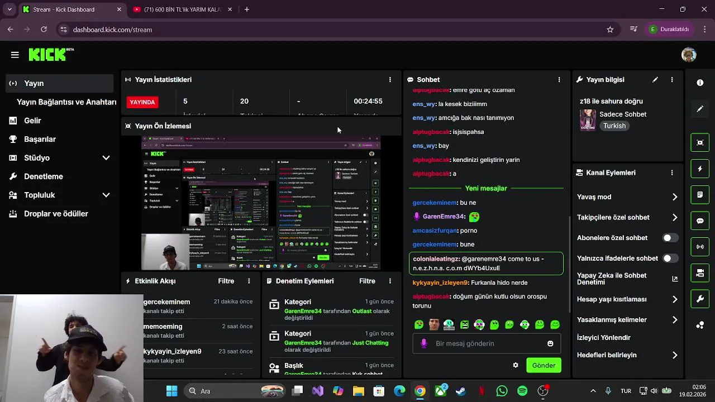Open the Sohbet panel three-dot menu
Screen dimensions: 715x402
point(559,80)
